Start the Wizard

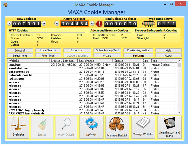(107, 55)
